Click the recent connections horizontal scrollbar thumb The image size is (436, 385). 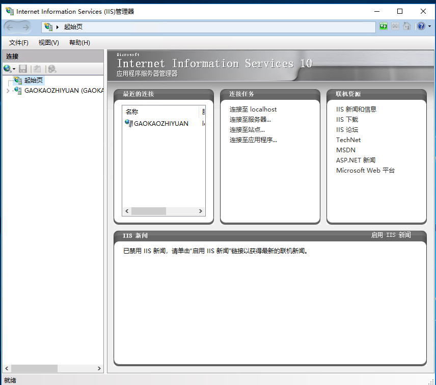click(149, 211)
